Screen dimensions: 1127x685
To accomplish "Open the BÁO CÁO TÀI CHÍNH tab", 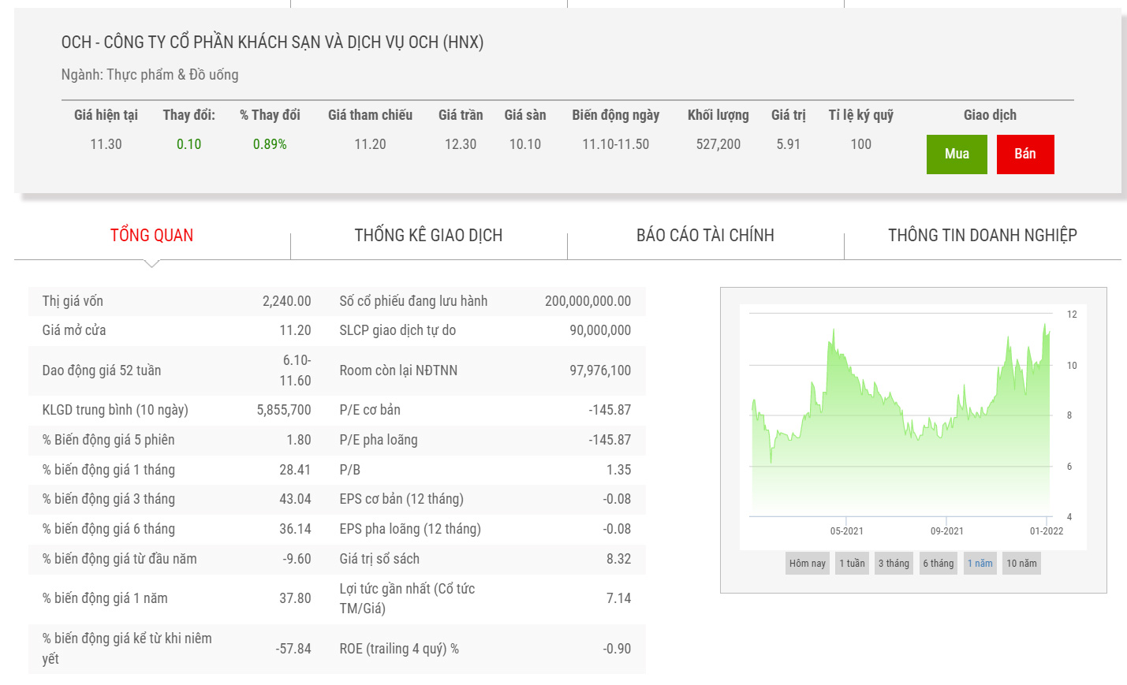I will (705, 236).
